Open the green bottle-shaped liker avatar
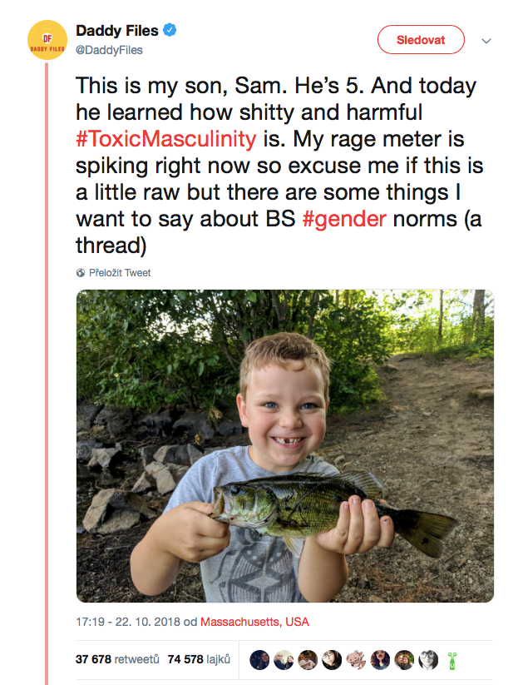 (452, 661)
